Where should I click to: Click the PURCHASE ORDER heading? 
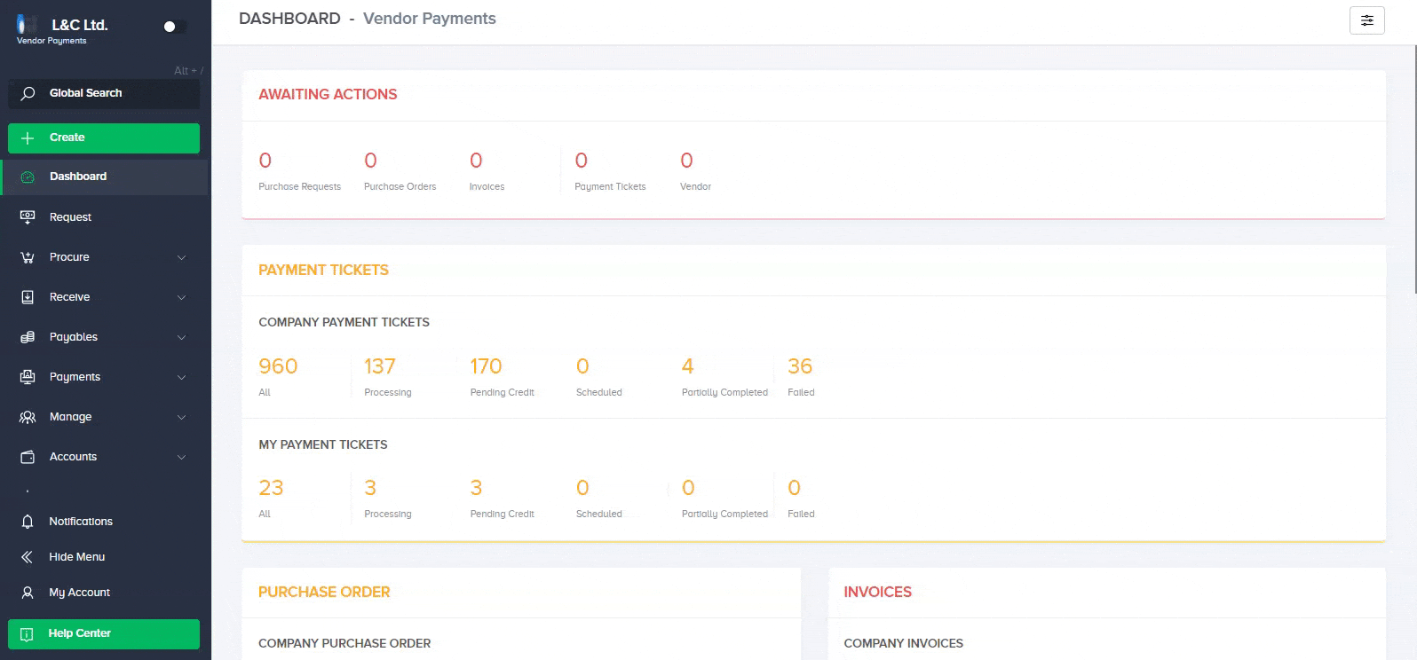click(324, 592)
